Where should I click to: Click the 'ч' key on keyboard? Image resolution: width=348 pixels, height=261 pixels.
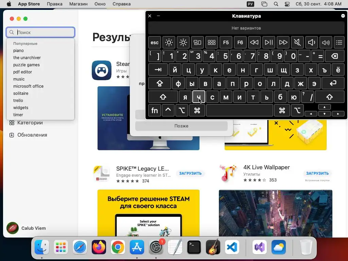click(x=198, y=97)
